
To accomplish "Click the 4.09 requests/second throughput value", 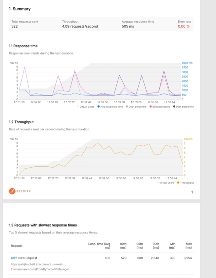I will click(x=80, y=26).
